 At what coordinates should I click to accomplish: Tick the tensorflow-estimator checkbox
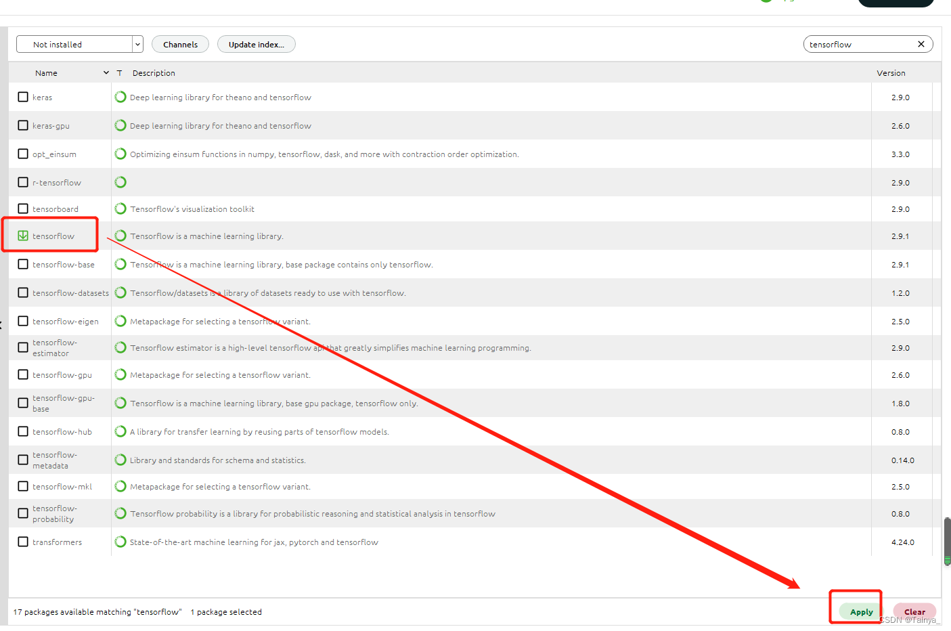tap(23, 347)
